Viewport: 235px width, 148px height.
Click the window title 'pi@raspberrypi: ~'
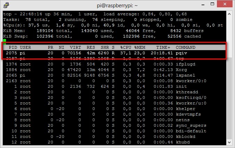[x=117, y=6]
